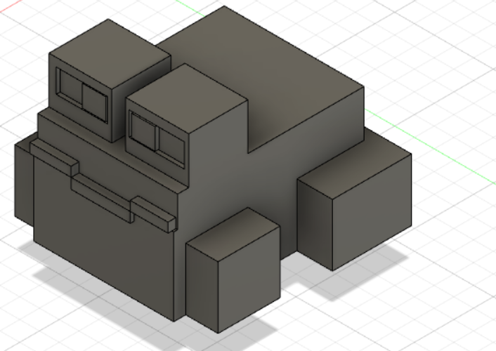This screenshot has width=496, height=351.
Task: Select the lowered middle segment of the mouth ridge
Action: pos(101,198)
